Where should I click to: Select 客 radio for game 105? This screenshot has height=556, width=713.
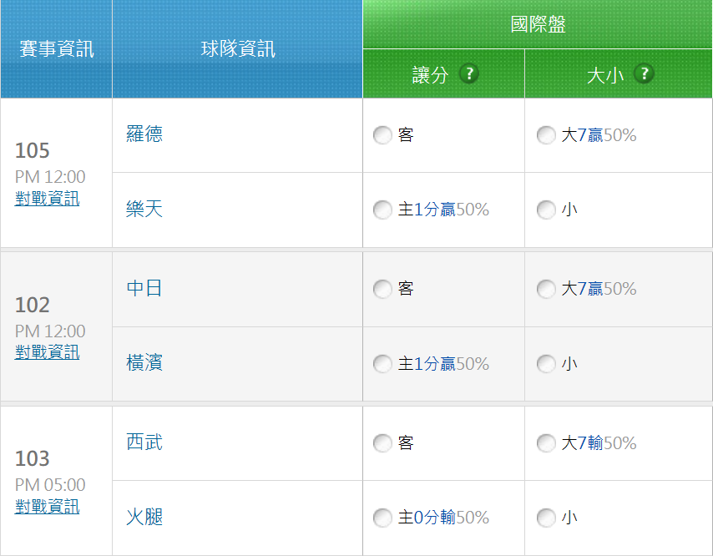click(382, 135)
